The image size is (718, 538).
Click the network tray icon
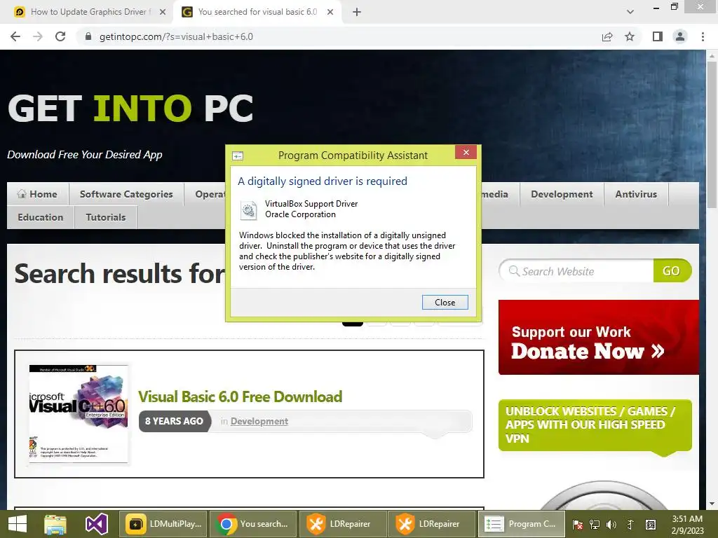pos(595,525)
